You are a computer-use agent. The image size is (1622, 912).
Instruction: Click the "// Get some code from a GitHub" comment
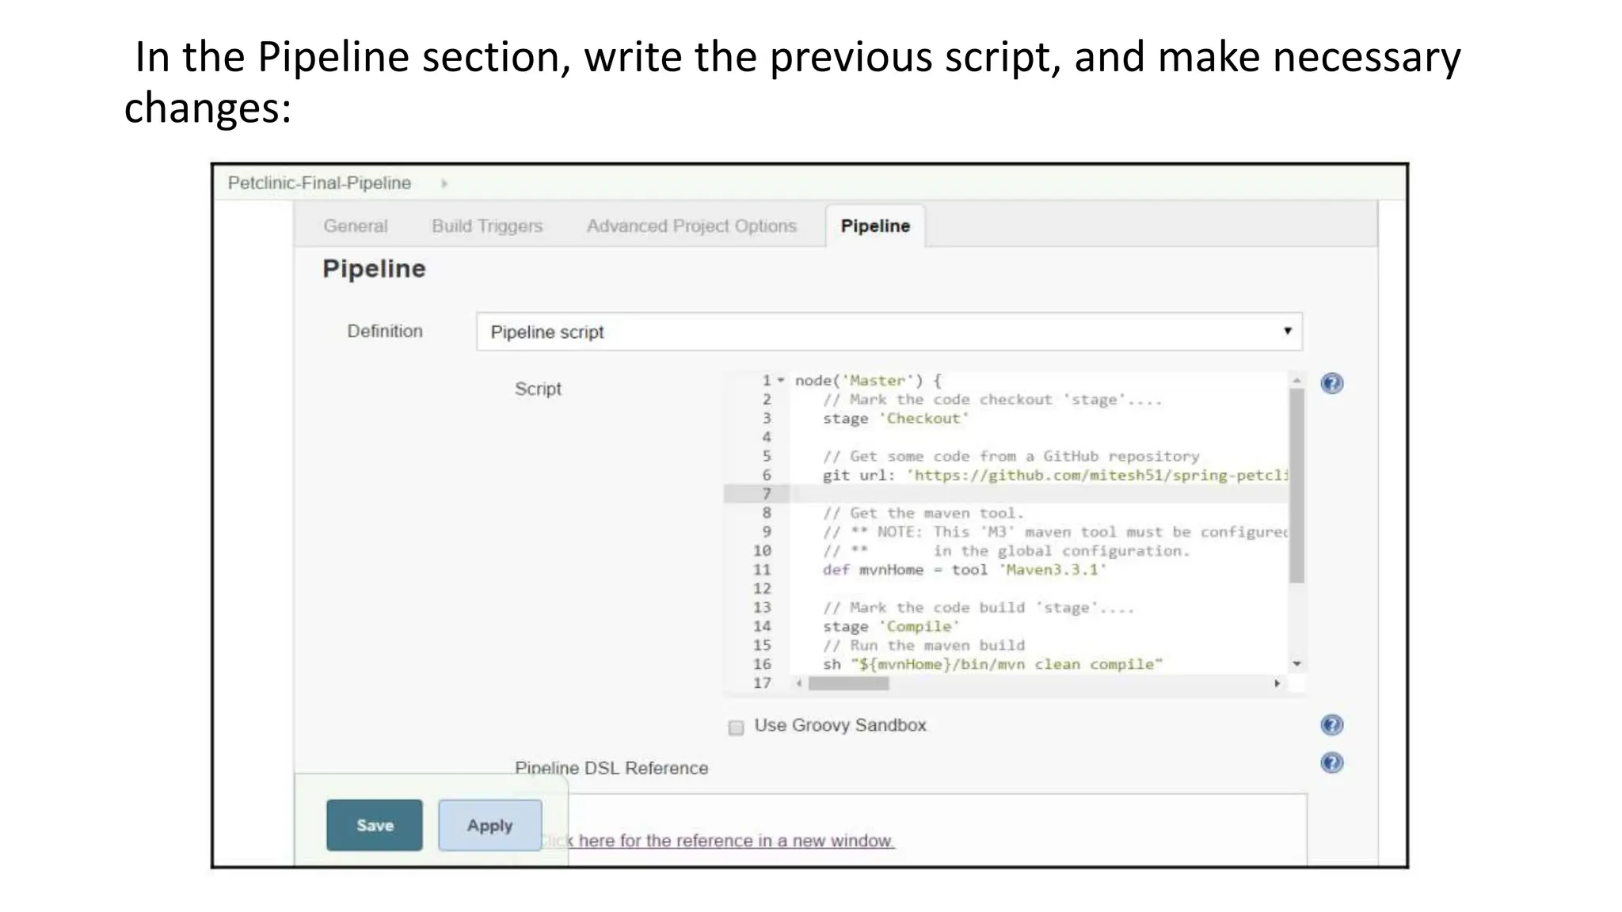point(1011,457)
